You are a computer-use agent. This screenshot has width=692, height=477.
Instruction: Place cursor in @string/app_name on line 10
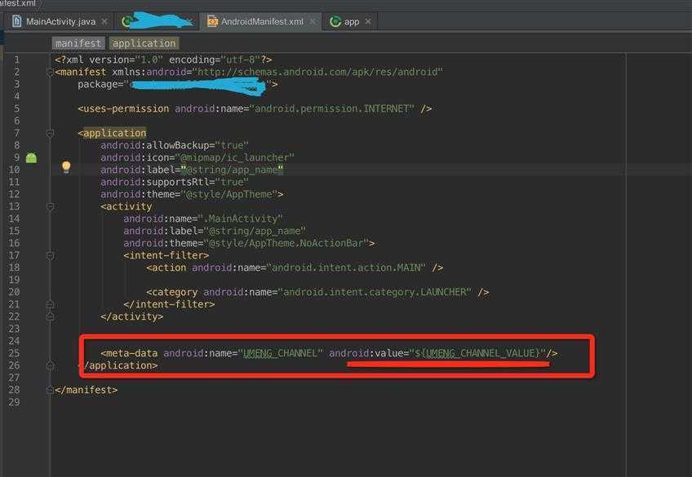232,170
